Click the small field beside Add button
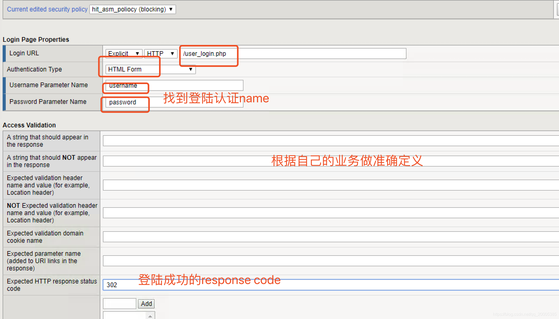Viewport: 559px width, 319px height. (x=119, y=304)
